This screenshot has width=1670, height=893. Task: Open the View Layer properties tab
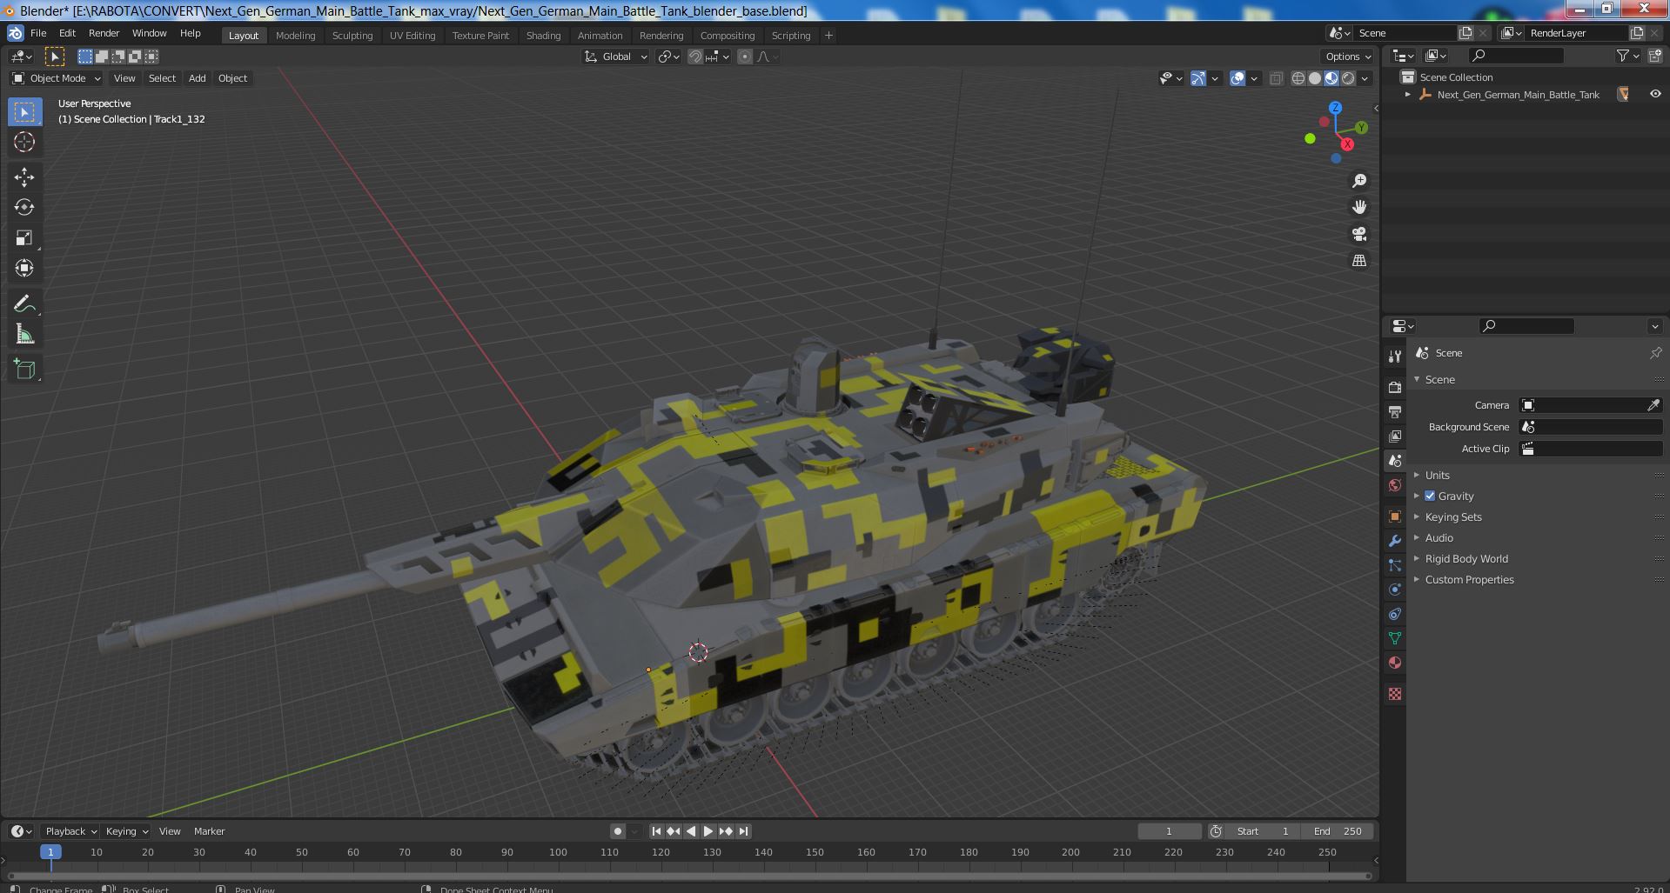[1395, 436]
